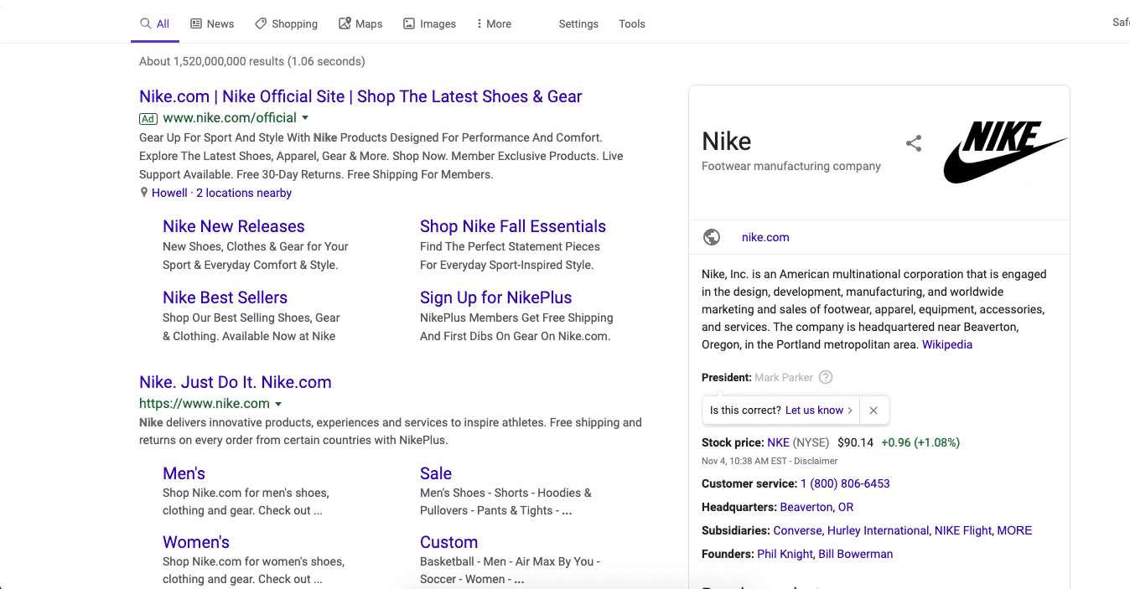Open the Men's sitelink
1130x589 pixels.
pos(184,473)
